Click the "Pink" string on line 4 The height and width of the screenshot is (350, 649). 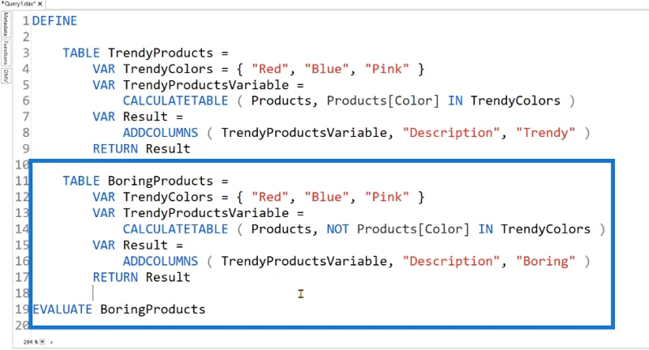(387, 69)
